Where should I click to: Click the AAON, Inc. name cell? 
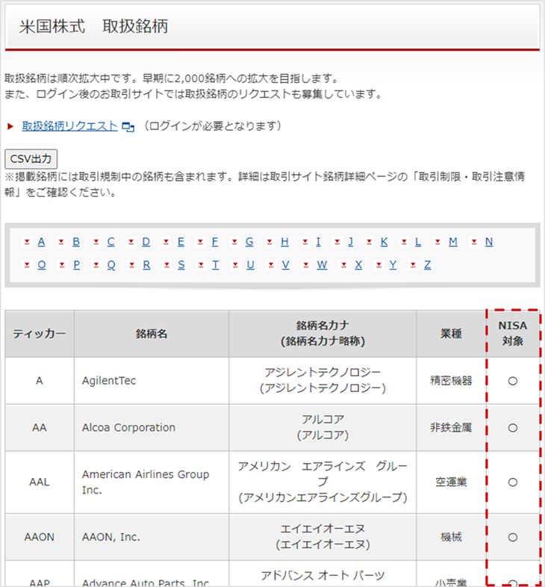pyautogui.click(x=152, y=537)
